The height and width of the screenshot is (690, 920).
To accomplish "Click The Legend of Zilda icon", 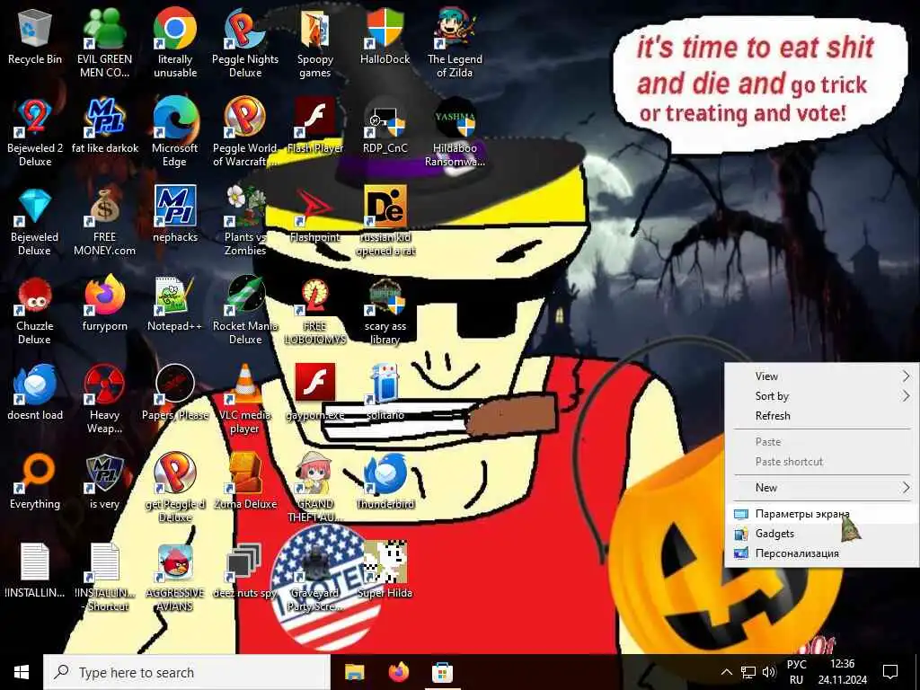I will (x=455, y=30).
